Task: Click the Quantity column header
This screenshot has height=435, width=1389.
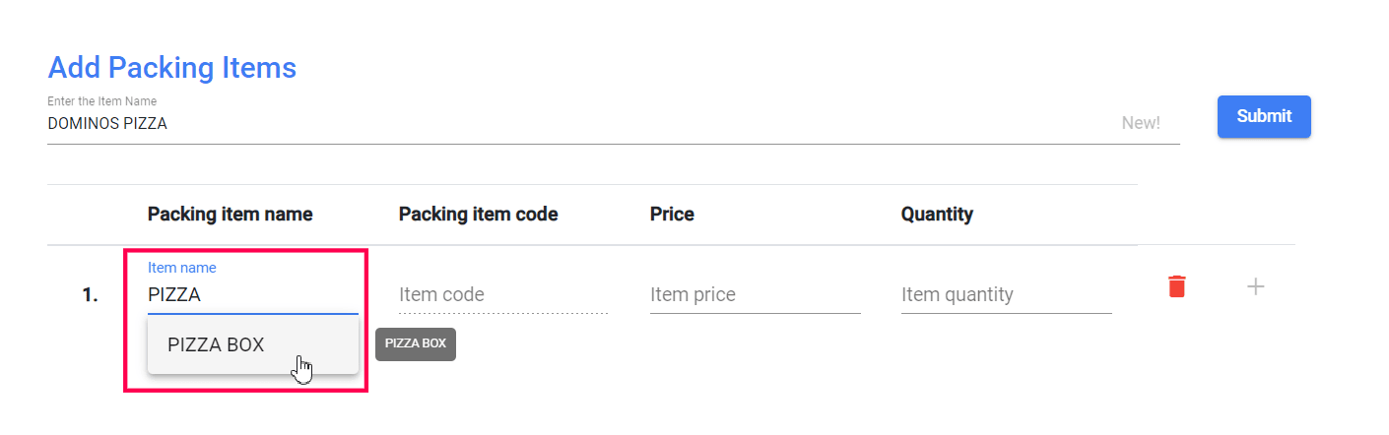Action: click(x=937, y=215)
